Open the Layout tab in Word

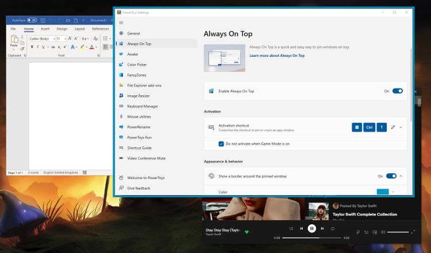[80, 29]
